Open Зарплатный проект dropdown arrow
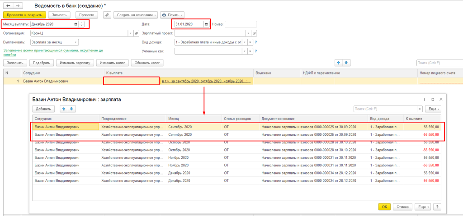Screen dimensions: 463x216 (x=247, y=33)
